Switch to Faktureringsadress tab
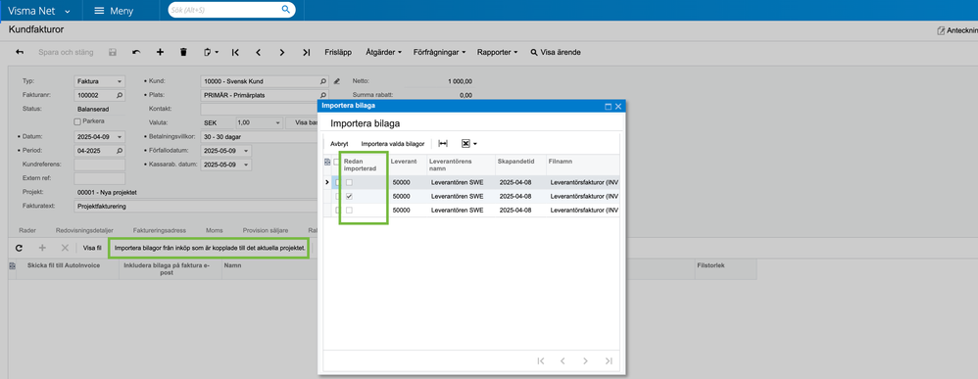Screen dimensions: 978x379 tap(161, 230)
